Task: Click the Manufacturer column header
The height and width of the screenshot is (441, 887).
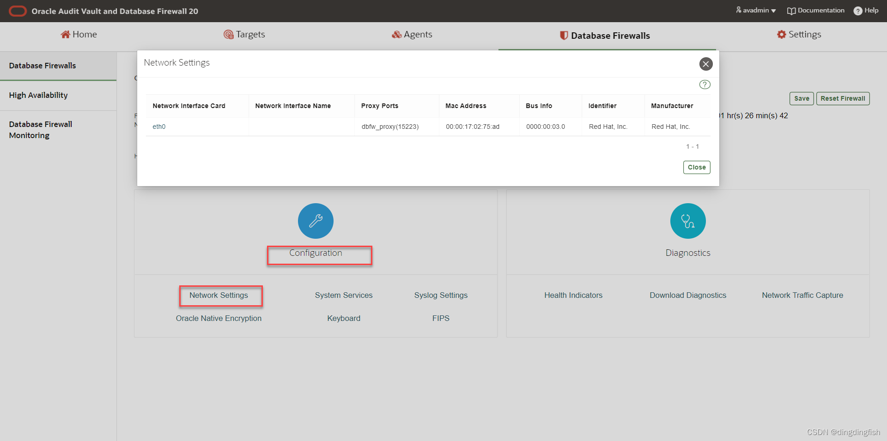Action: (672, 106)
